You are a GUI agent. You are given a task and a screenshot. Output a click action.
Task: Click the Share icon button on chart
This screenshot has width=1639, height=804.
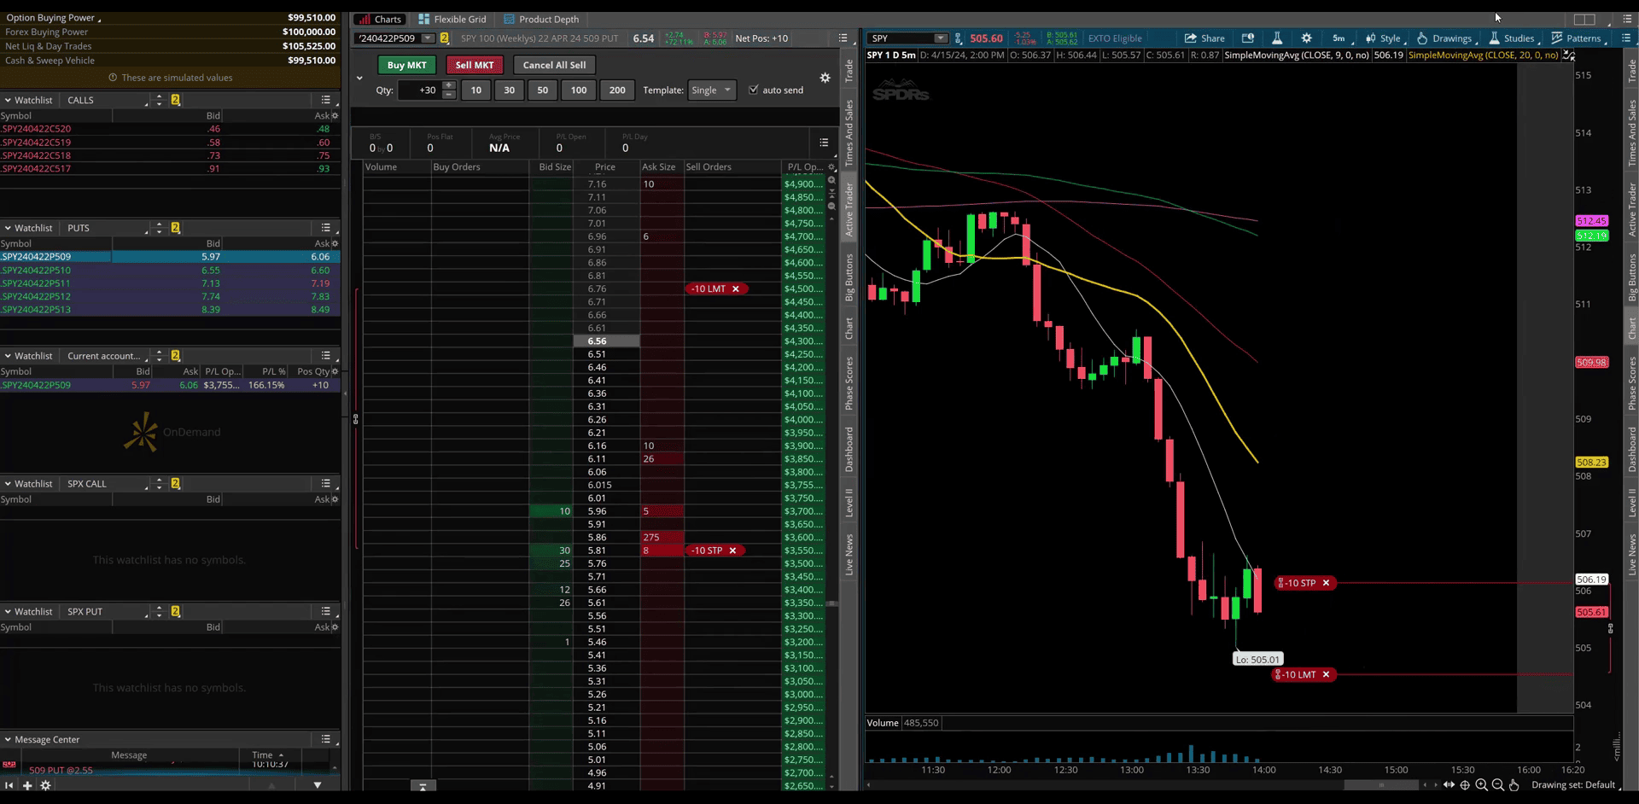1204,38
